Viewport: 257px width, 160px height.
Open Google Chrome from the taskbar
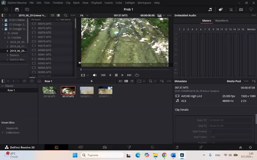(164, 155)
